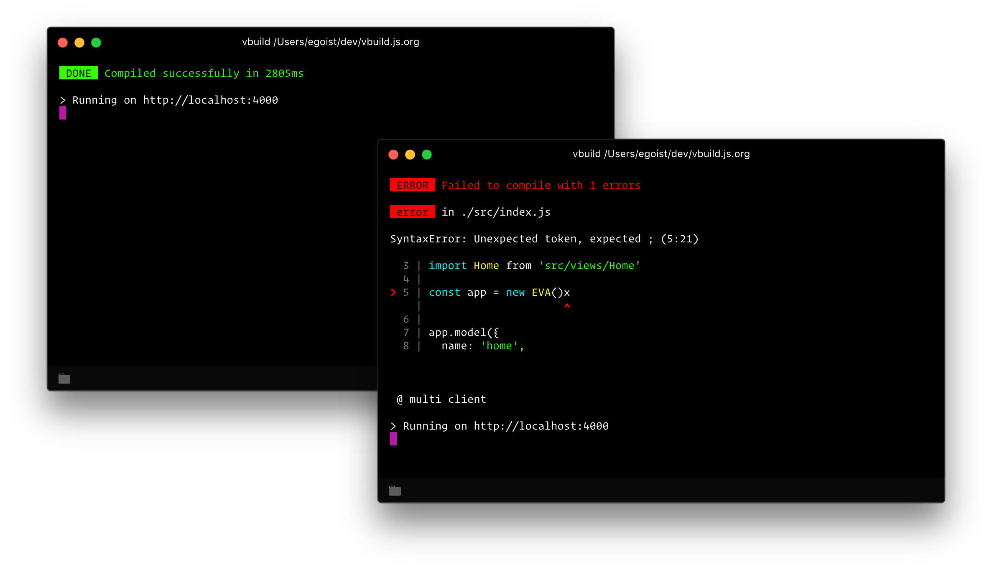Click the lowercase red error label

click(412, 212)
